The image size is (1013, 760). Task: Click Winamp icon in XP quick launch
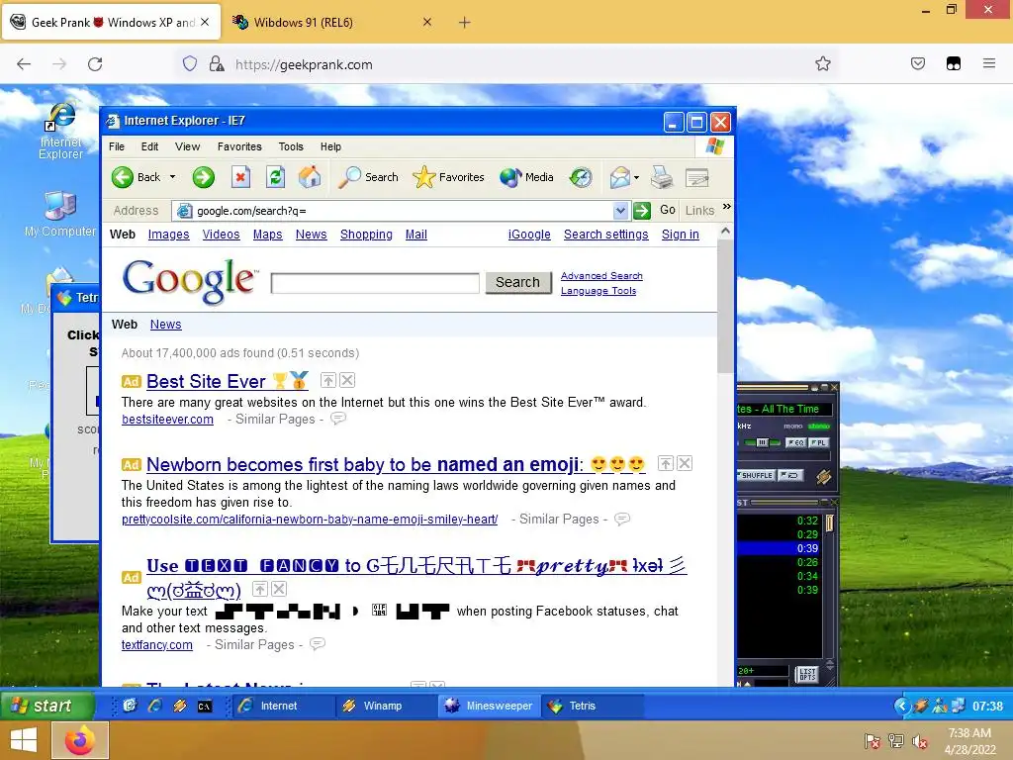(180, 706)
